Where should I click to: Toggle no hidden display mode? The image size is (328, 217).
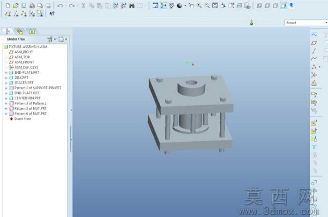pos(276,6)
